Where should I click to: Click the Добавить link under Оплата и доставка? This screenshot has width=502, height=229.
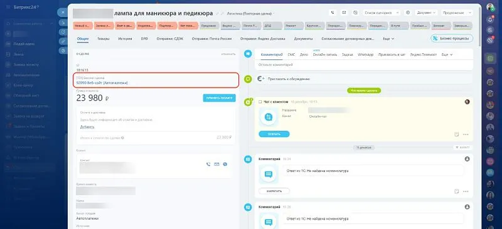point(87,127)
